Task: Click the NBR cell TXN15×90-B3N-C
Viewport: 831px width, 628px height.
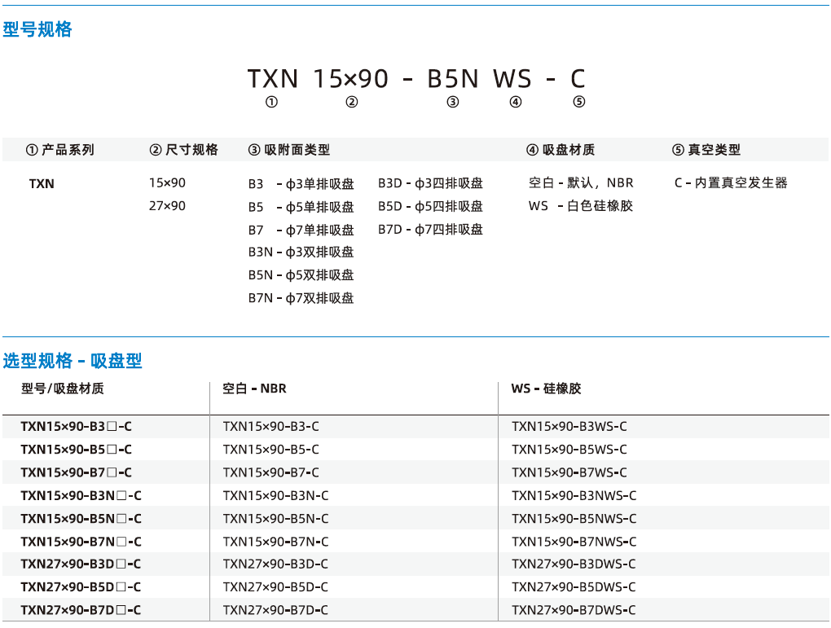Action: (x=275, y=495)
